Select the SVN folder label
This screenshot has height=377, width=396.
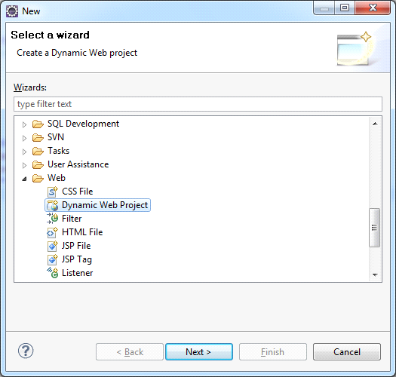point(56,137)
